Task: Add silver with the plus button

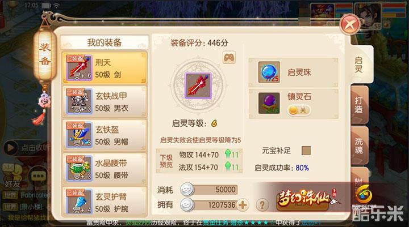Action: click(243, 205)
